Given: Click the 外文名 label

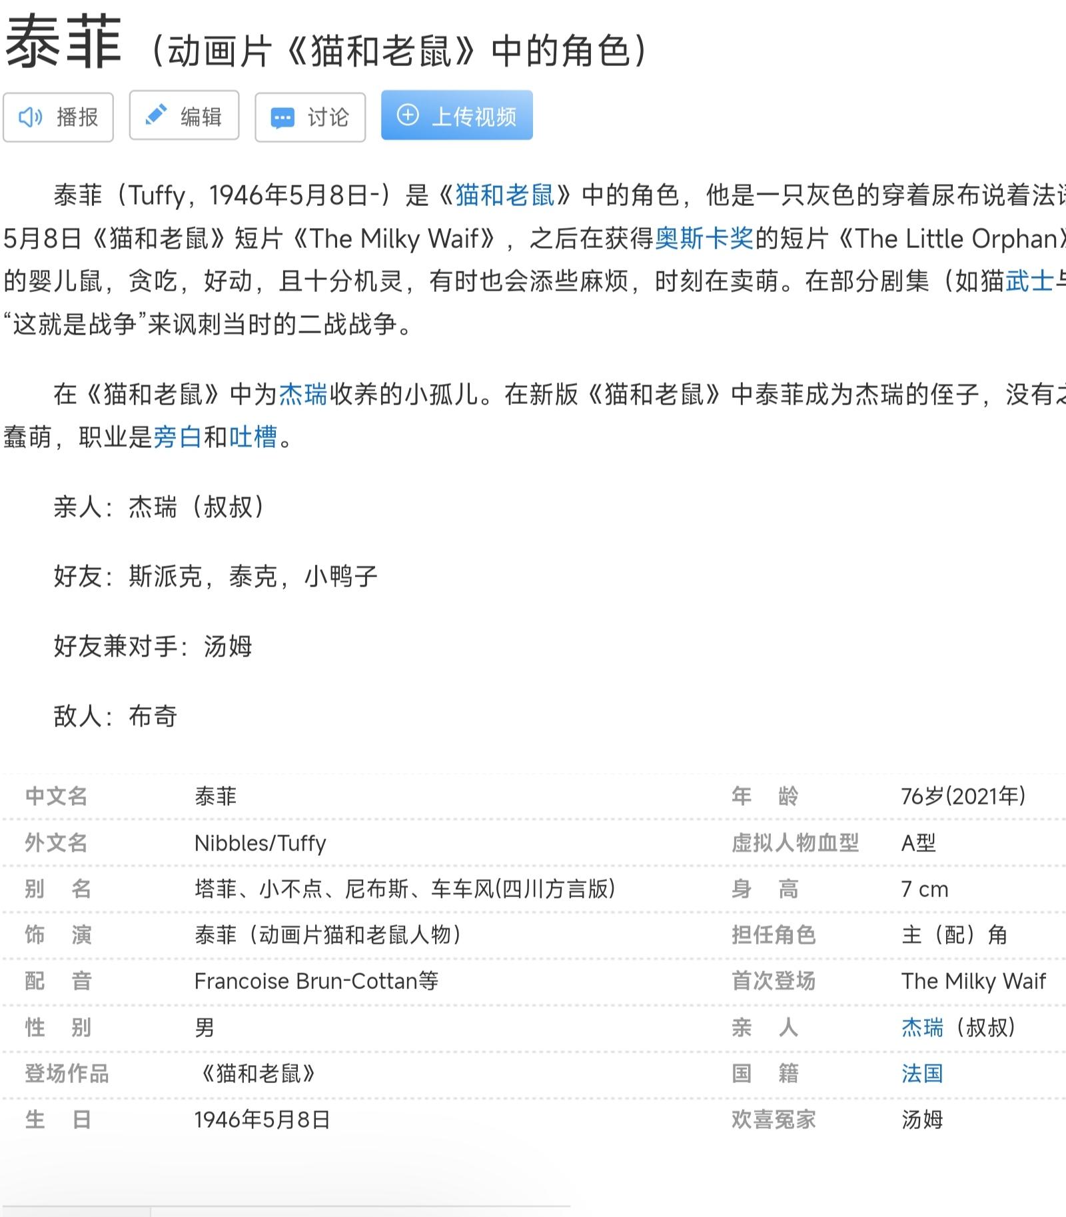Looking at the screenshot, I should [x=57, y=842].
